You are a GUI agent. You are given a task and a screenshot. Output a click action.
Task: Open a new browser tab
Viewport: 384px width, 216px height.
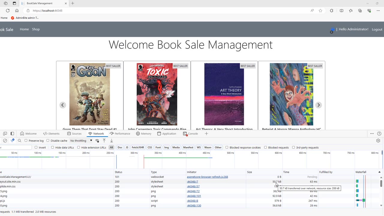click(73, 3)
